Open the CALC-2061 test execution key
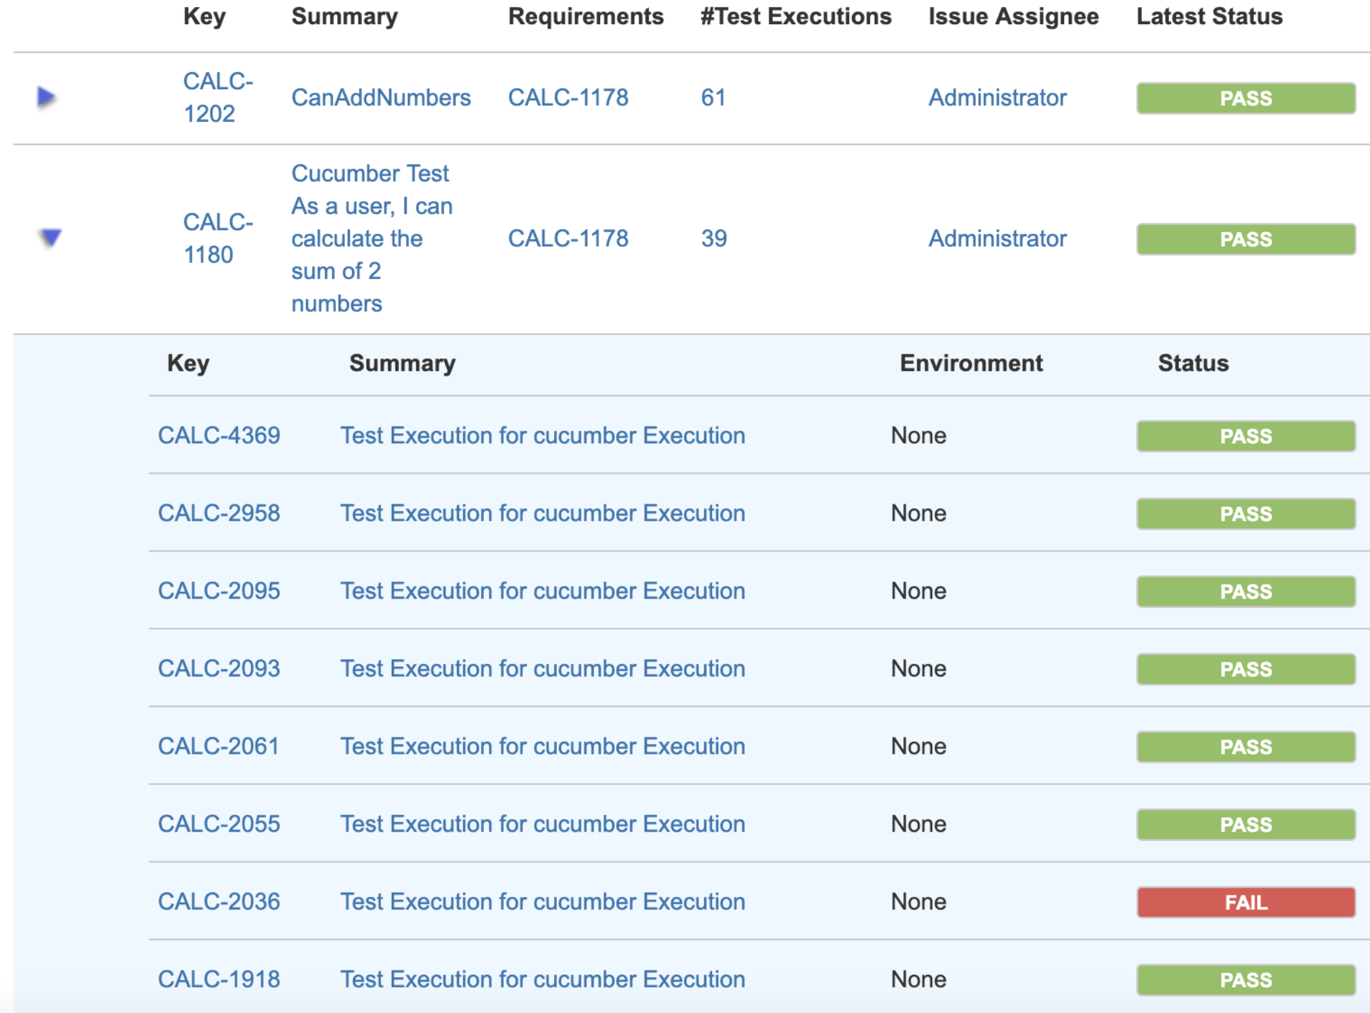The image size is (1370, 1013). 218,746
